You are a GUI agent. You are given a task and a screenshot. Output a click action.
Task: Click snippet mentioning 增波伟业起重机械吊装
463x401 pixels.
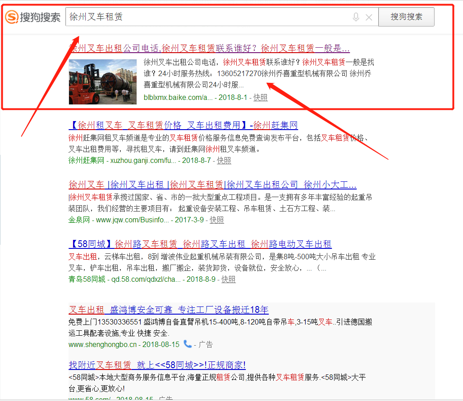click(222, 262)
